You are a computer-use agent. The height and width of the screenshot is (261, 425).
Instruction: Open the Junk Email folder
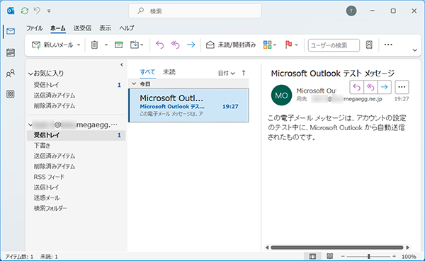click(x=76, y=197)
